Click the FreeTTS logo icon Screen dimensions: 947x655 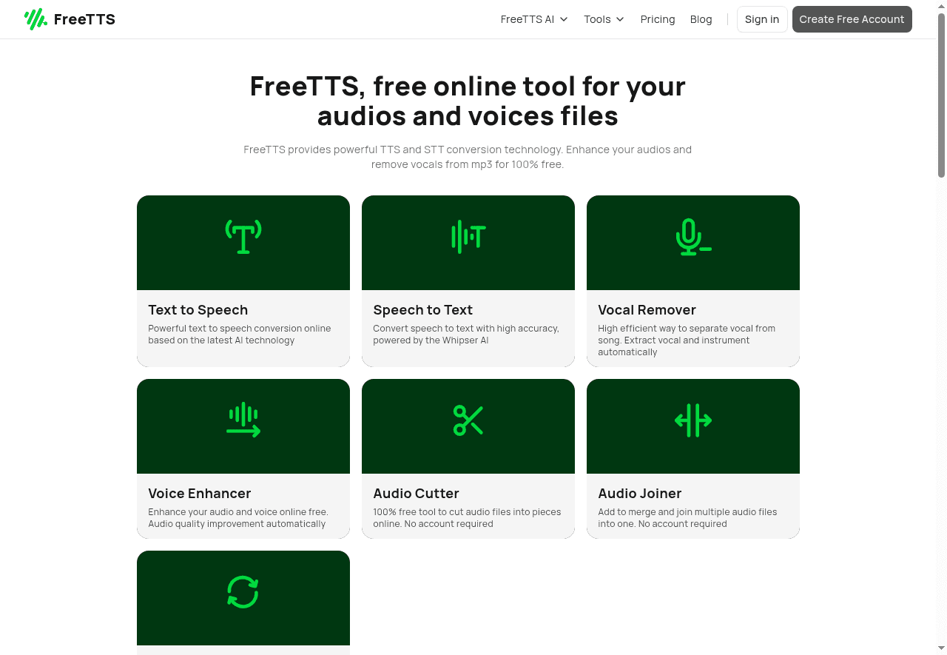pyautogui.click(x=35, y=19)
